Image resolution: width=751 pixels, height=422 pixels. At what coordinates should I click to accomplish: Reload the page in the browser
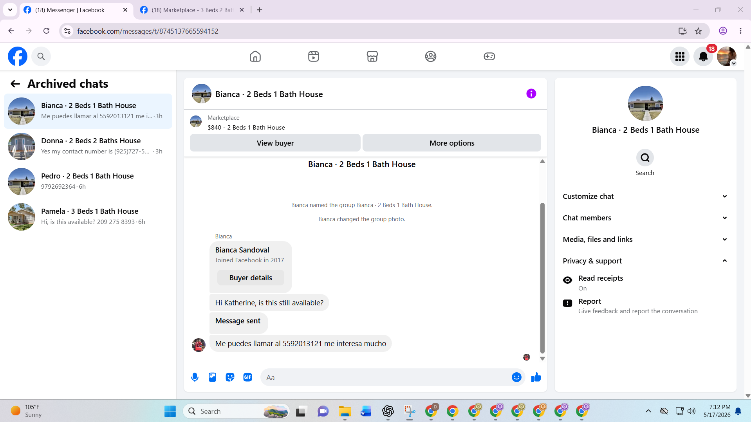coord(46,31)
